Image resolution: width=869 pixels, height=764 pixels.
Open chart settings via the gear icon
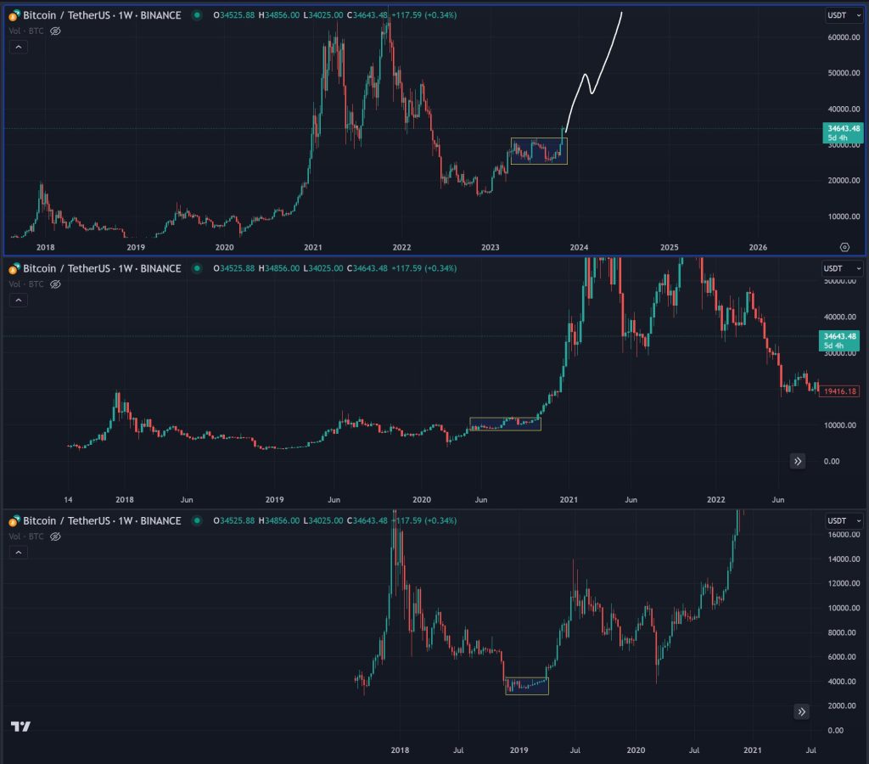pyautogui.click(x=845, y=245)
